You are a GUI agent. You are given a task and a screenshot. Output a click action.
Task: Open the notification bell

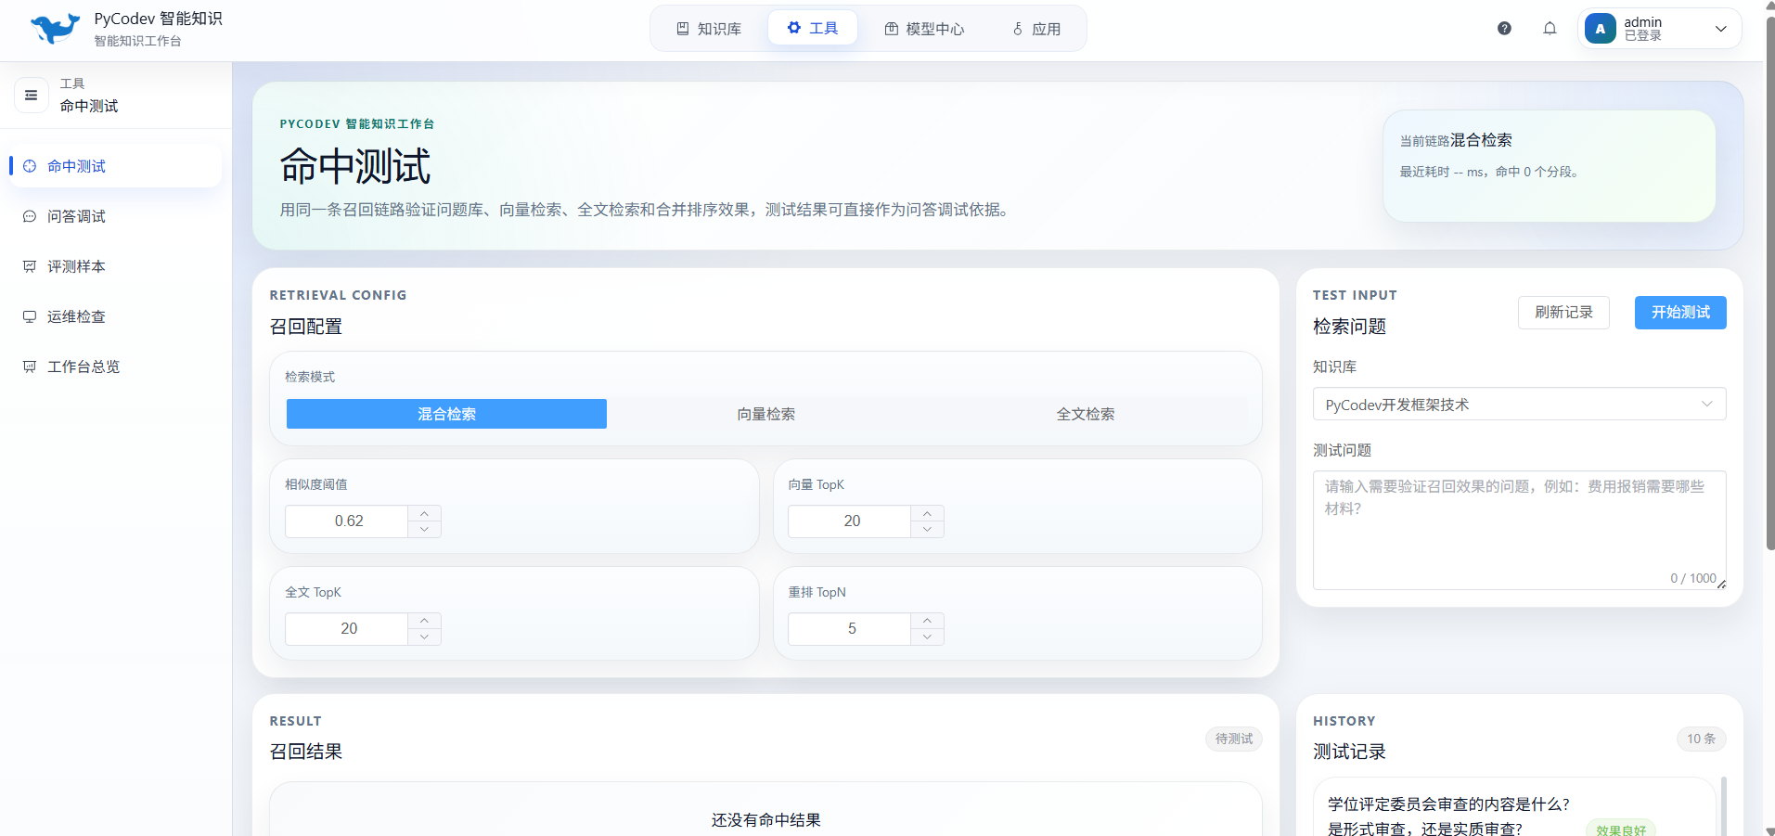(1550, 29)
